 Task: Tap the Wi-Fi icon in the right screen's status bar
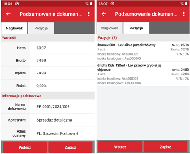point(182,4)
